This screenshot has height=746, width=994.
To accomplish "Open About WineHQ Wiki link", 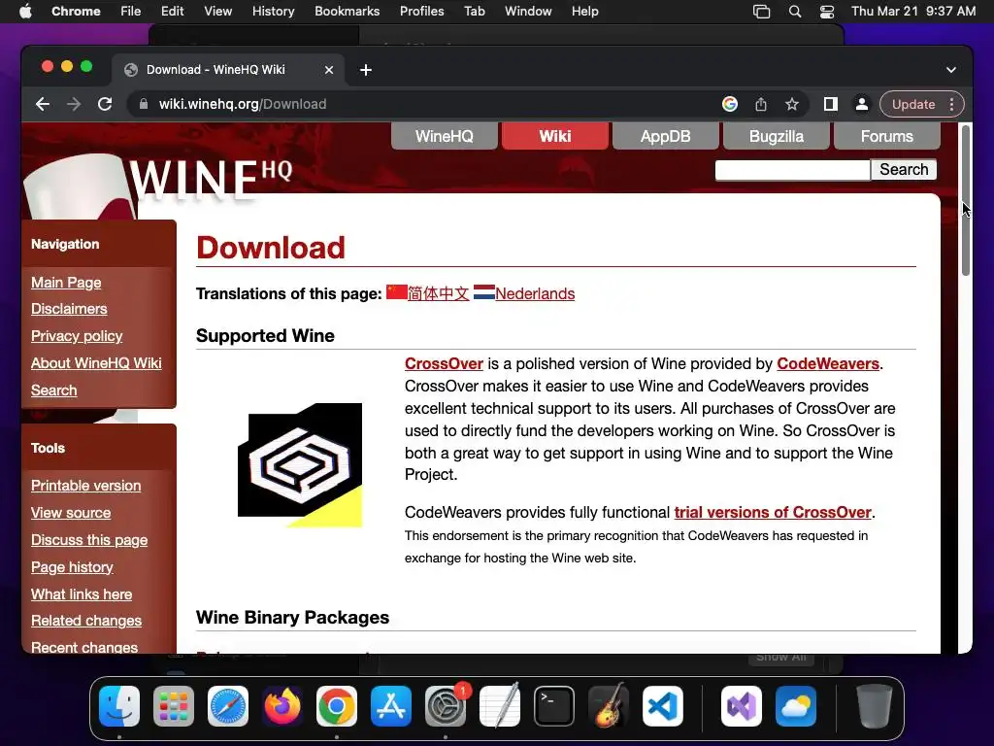I will point(96,363).
